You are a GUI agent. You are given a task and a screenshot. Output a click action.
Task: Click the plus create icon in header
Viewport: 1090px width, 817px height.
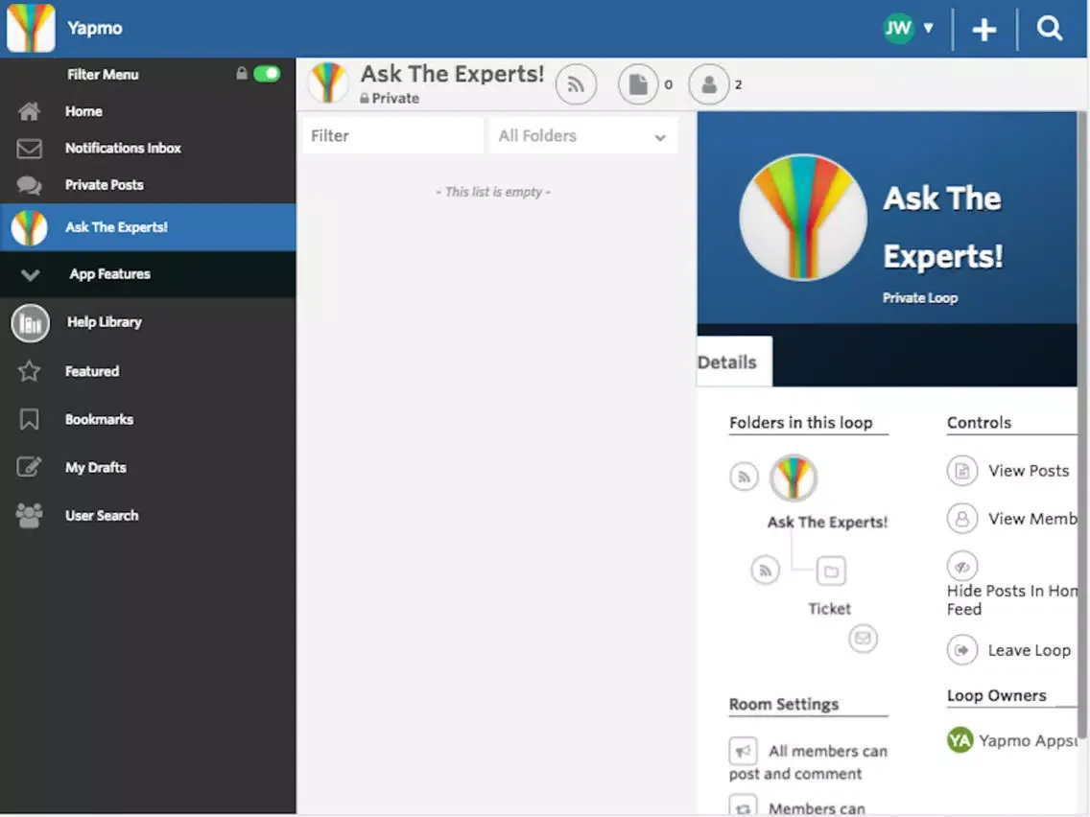[983, 29]
